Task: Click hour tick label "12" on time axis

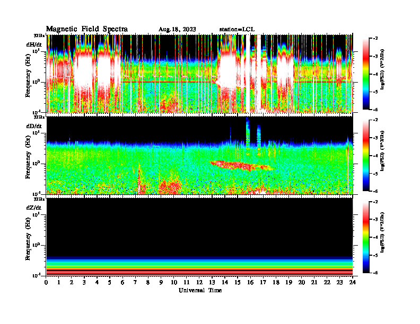Action: click(x=199, y=282)
